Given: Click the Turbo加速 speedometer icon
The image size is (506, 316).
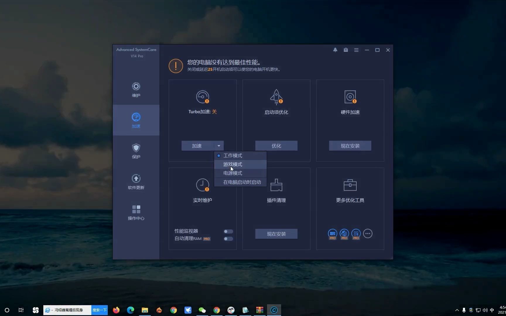Looking at the screenshot, I should (203, 97).
